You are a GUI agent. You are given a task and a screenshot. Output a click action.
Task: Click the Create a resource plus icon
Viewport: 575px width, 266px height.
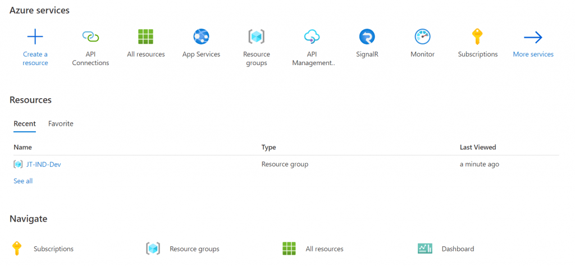[x=35, y=36]
